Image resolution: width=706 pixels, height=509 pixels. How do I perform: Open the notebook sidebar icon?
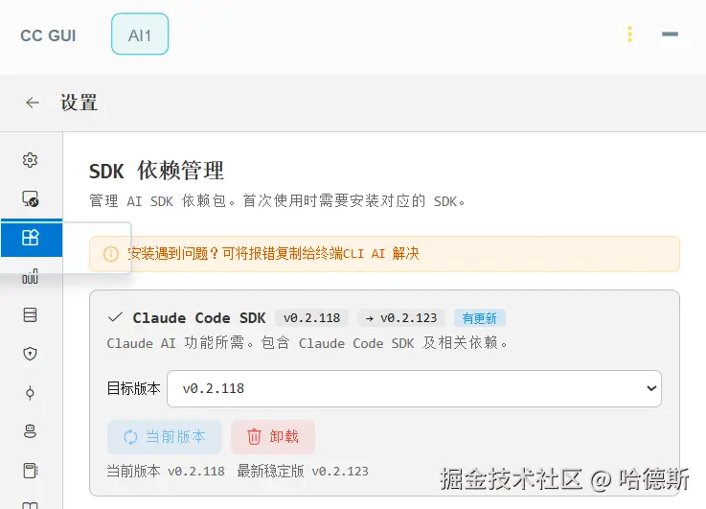(30, 471)
